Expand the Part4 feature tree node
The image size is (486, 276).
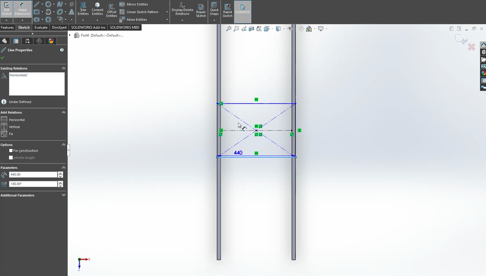[70, 35]
